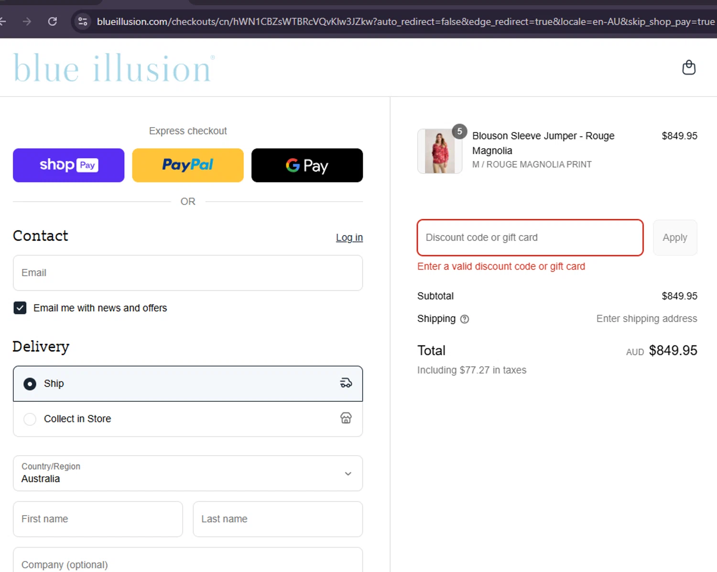Click the Contact section heading
This screenshot has height=572, width=717.
coord(41,236)
